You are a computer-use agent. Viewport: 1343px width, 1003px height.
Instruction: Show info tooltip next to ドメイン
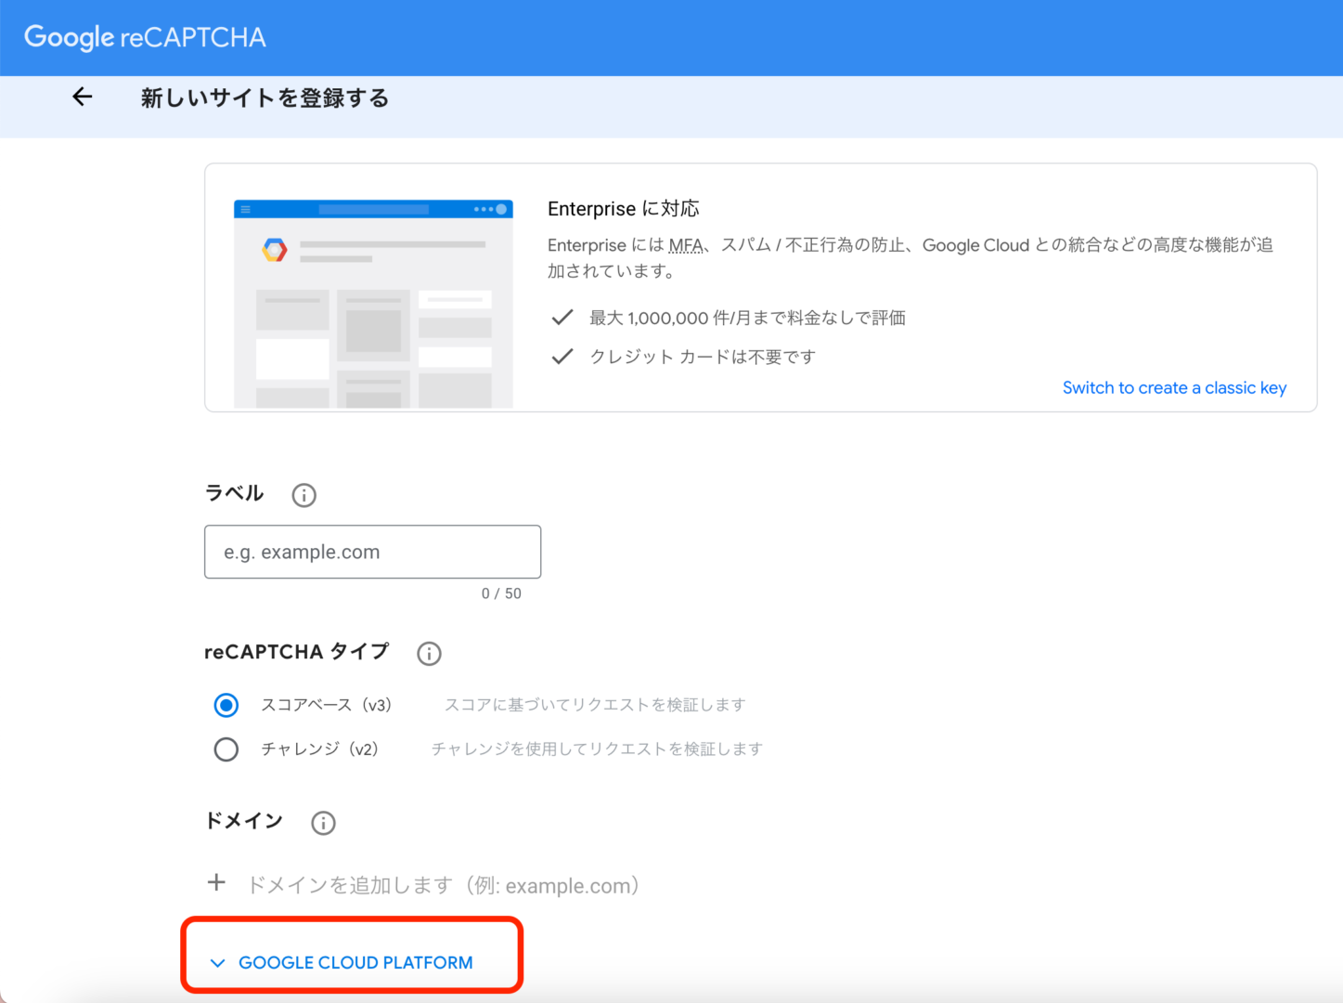[x=323, y=823]
